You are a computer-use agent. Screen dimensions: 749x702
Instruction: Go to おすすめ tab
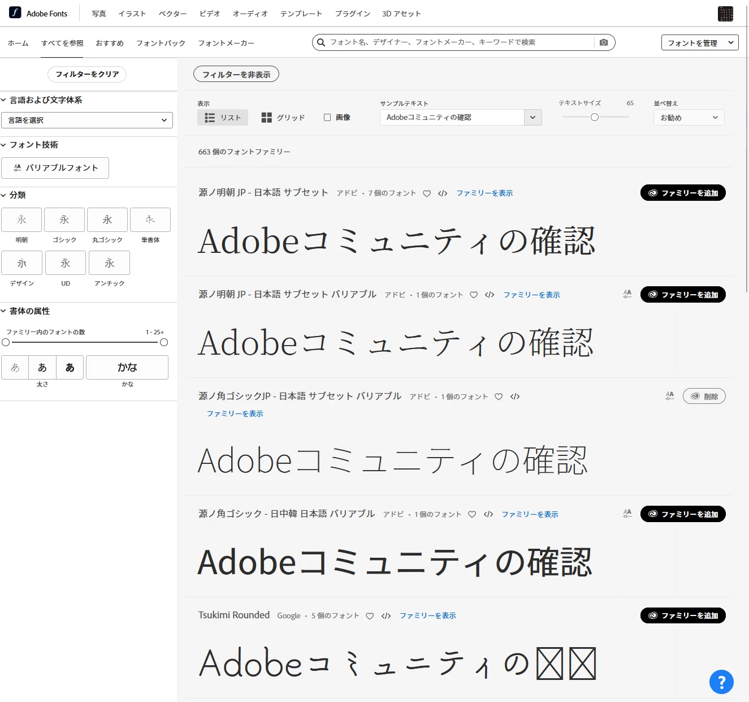pyautogui.click(x=110, y=43)
